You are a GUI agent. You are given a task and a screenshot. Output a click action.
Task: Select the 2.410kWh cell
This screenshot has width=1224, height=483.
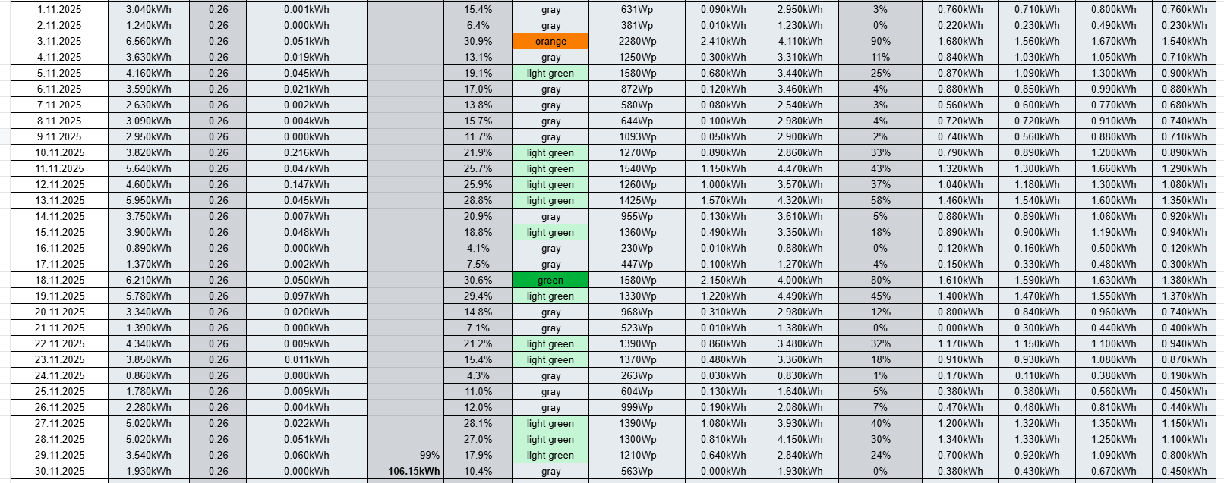pos(723,41)
